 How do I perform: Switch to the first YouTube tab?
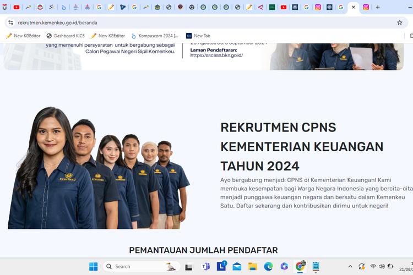click(17, 7)
